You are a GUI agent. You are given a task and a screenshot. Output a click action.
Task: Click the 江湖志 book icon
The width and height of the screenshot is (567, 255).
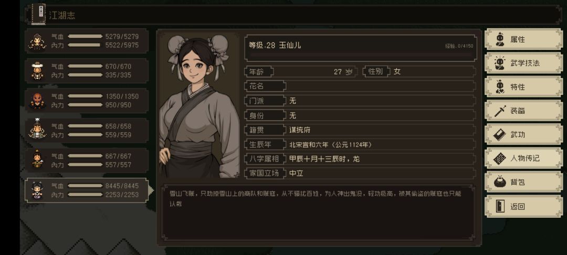[38, 14]
